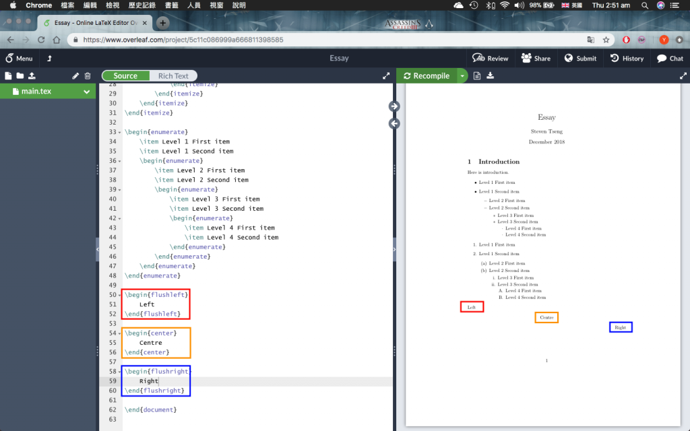
Task: Open Spotlight search in menu bar
Action: tap(644, 5)
